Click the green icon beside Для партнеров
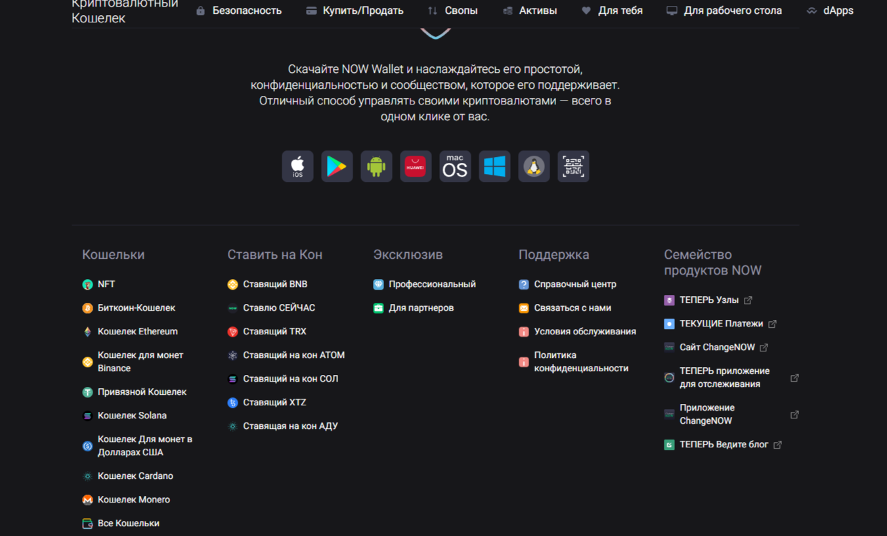This screenshot has height=536, width=887. [x=378, y=308]
